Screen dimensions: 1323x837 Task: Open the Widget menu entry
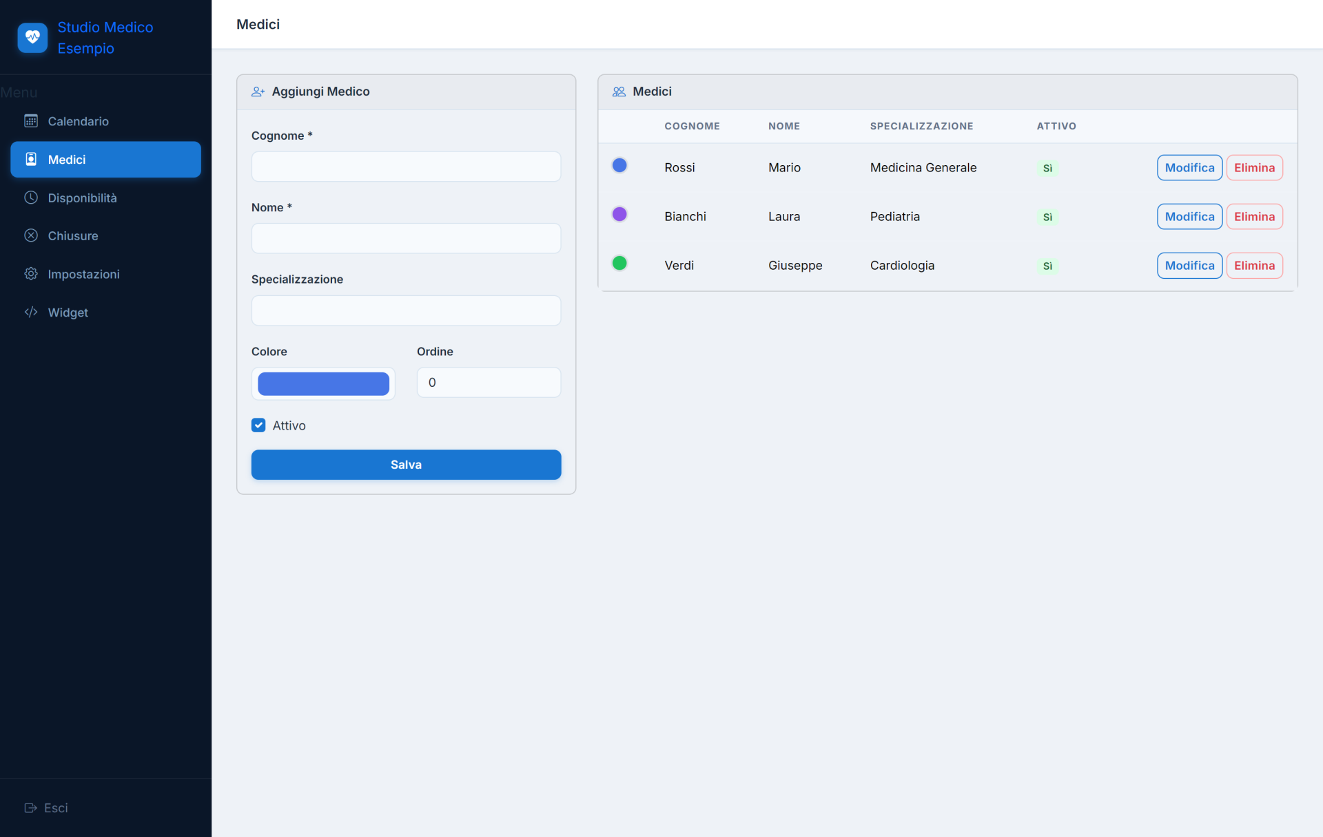click(x=105, y=312)
